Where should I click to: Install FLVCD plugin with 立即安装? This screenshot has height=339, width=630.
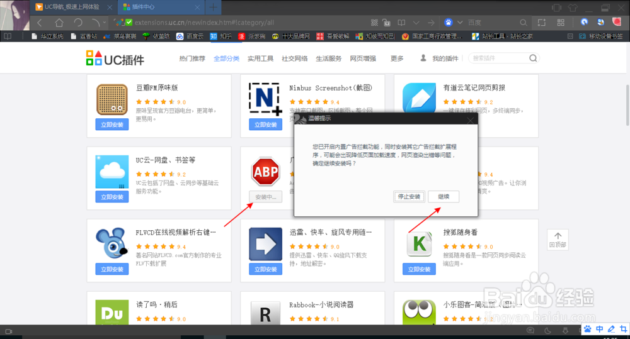click(x=112, y=269)
